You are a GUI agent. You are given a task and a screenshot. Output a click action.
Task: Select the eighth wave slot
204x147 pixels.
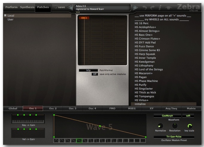[96, 141]
